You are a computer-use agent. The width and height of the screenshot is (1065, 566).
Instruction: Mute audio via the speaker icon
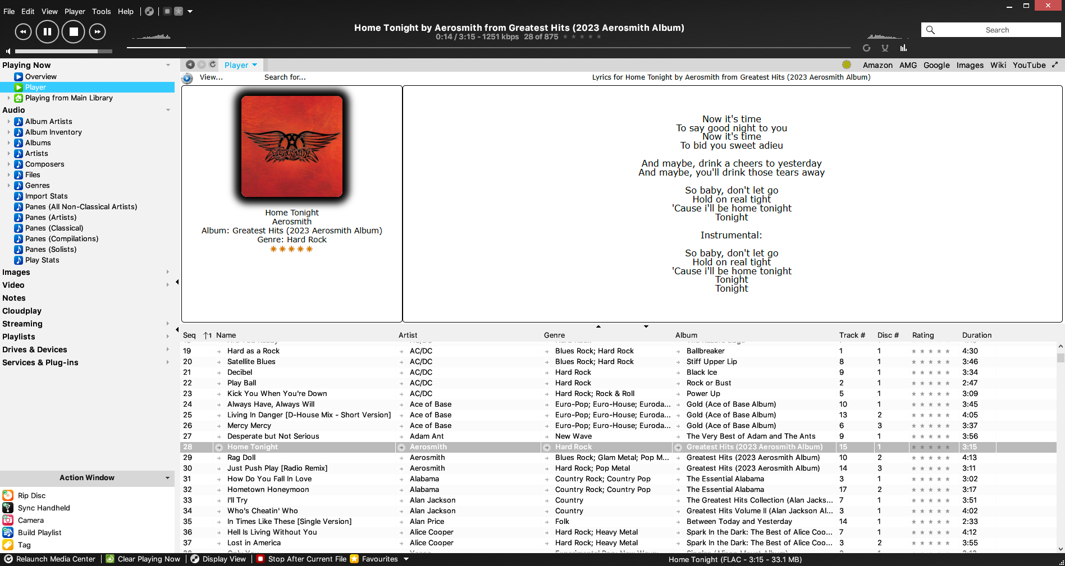[8, 51]
